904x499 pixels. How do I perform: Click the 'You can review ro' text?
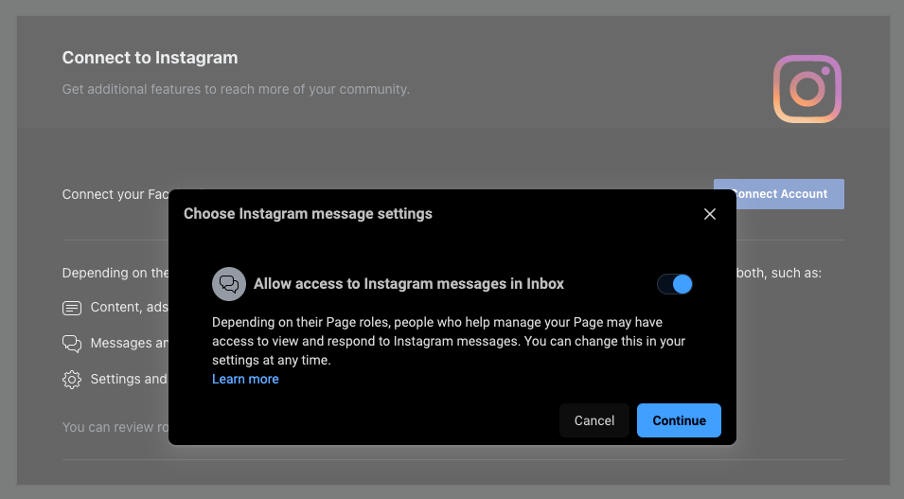point(115,427)
